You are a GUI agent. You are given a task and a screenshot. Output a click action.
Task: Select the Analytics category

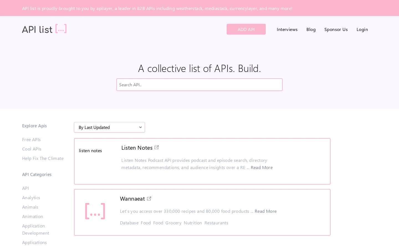point(31,198)
